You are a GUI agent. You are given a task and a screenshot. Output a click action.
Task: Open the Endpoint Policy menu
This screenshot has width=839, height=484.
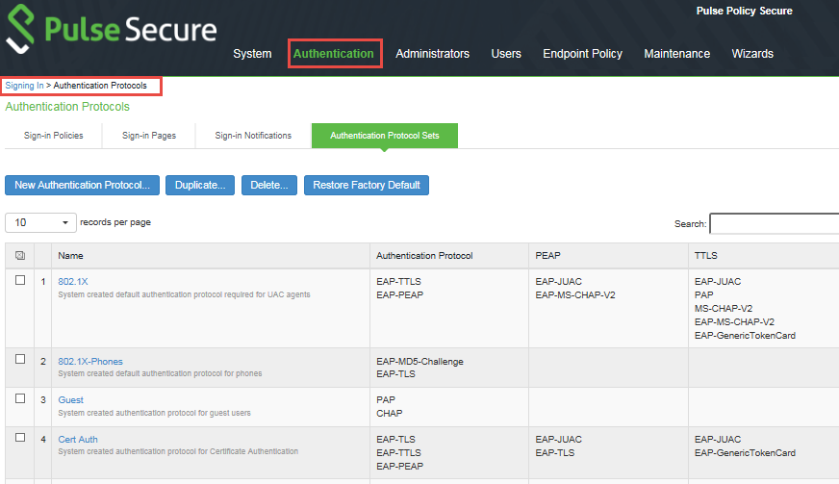(x=582, y=54)
